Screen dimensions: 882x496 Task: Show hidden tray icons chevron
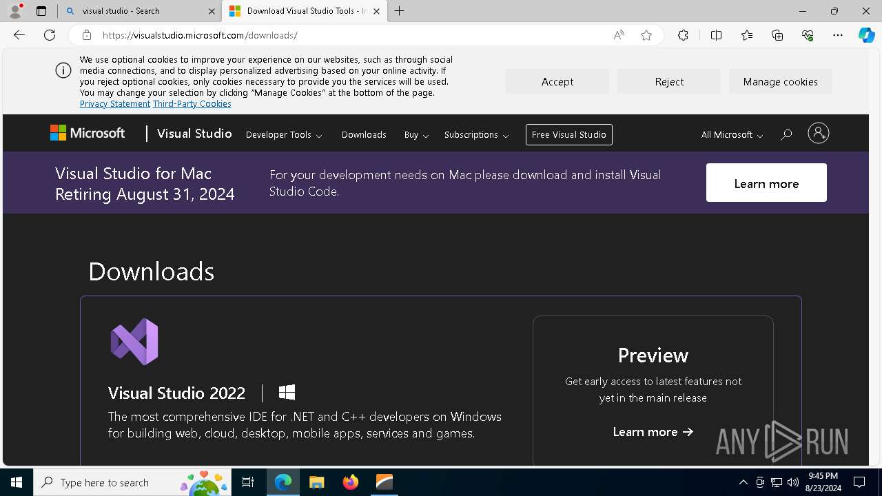[743, 482]
